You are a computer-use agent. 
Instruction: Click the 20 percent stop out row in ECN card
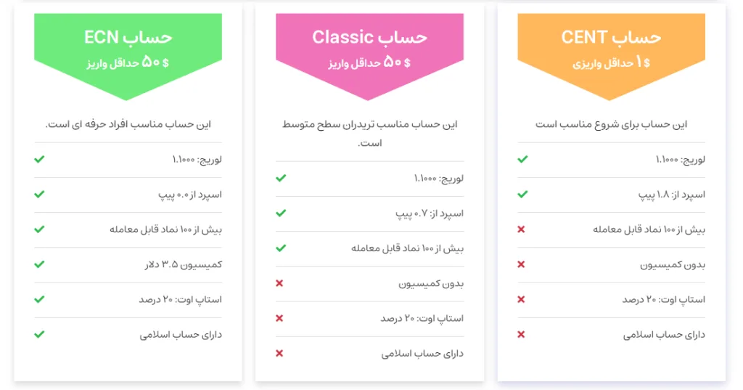click(180, 299)
